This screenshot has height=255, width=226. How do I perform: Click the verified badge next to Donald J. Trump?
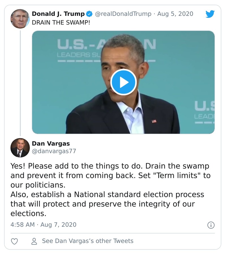point(90,13)
